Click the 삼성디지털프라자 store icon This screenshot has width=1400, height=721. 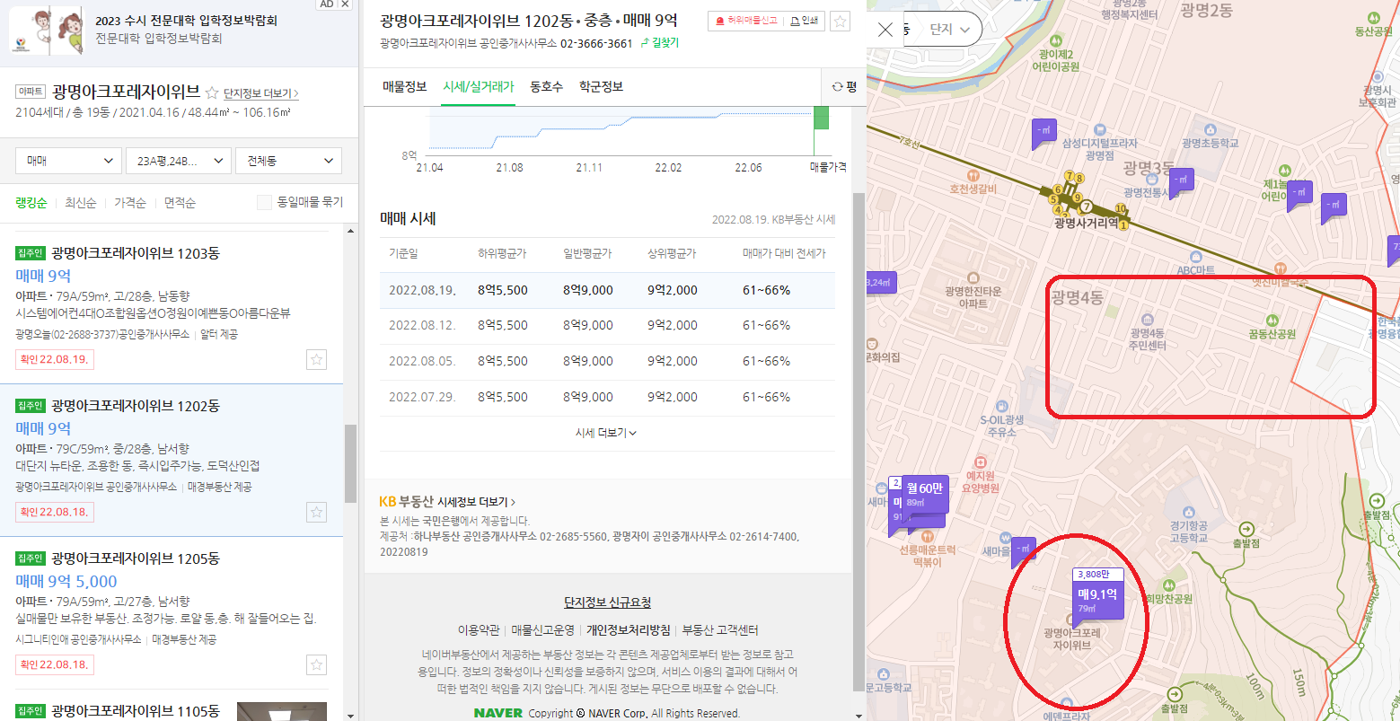[1099, 130]
